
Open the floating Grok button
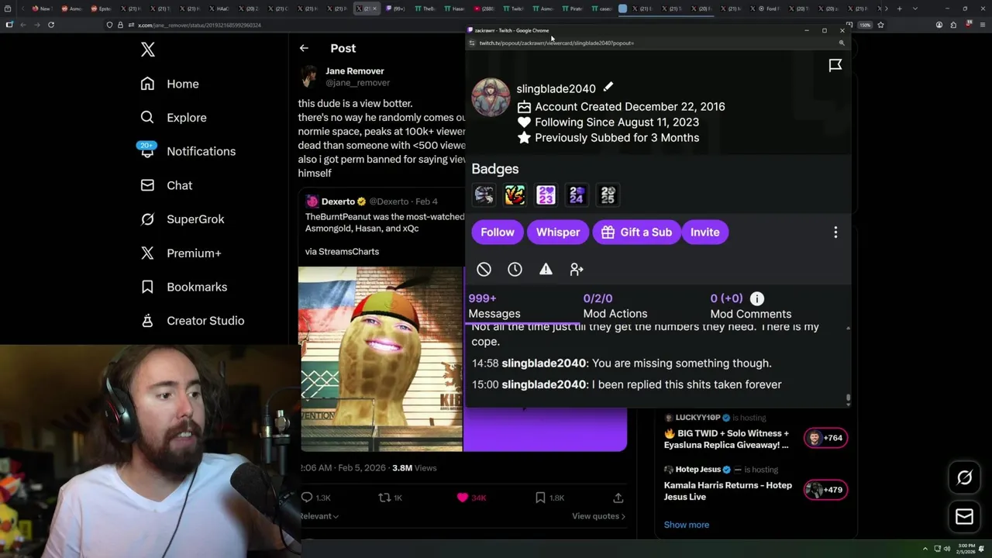(964, 478)
